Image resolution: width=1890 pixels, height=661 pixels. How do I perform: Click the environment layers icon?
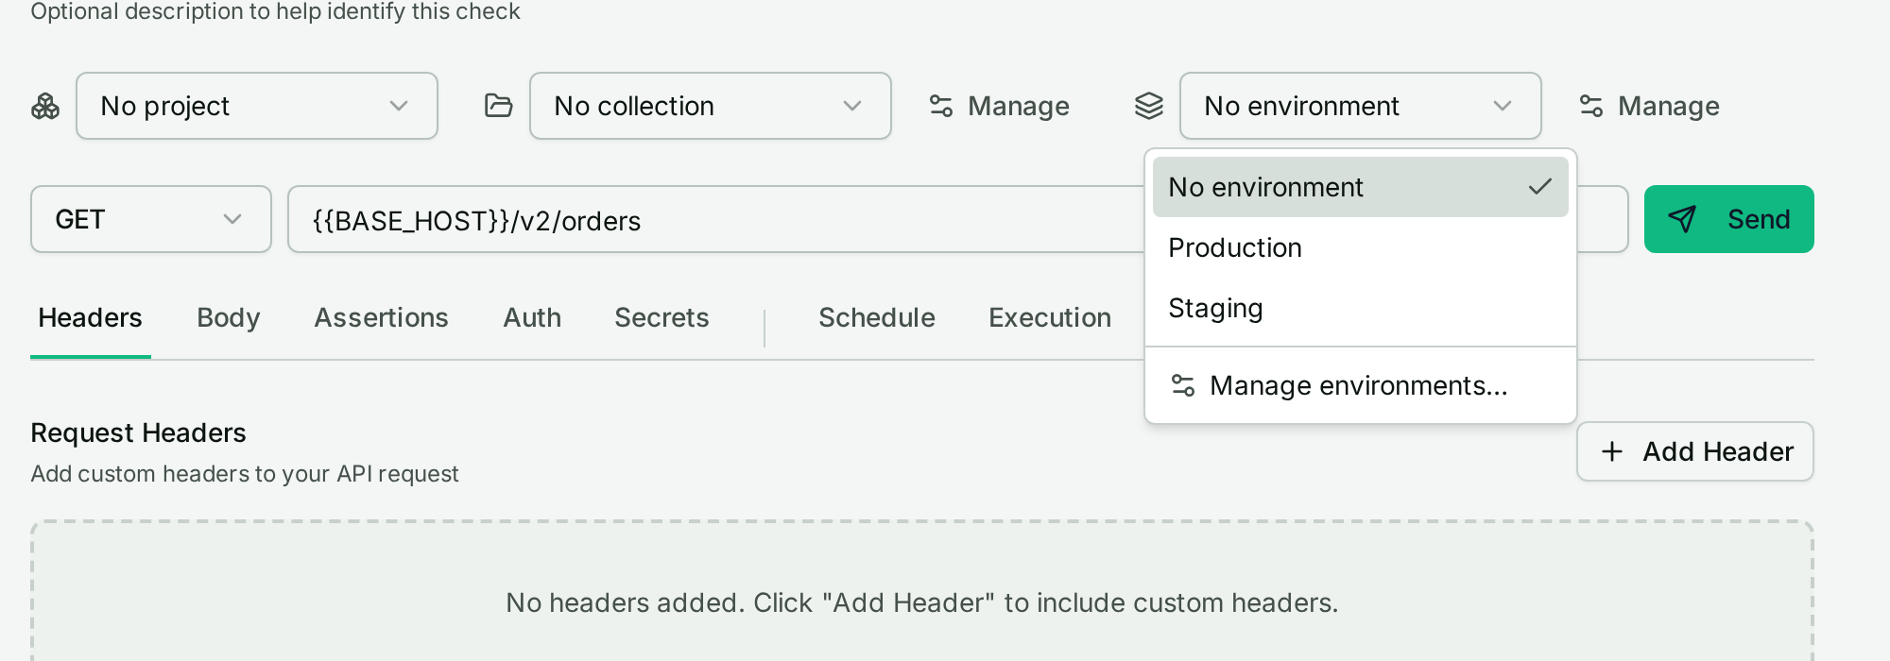click(x=1149, y=106)
